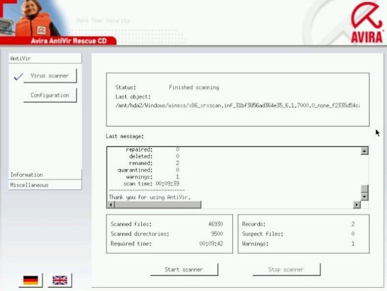Click the horizontal scrollbar thumb in message box
Screen dimensions: 387x291
(x=158, y=205)
